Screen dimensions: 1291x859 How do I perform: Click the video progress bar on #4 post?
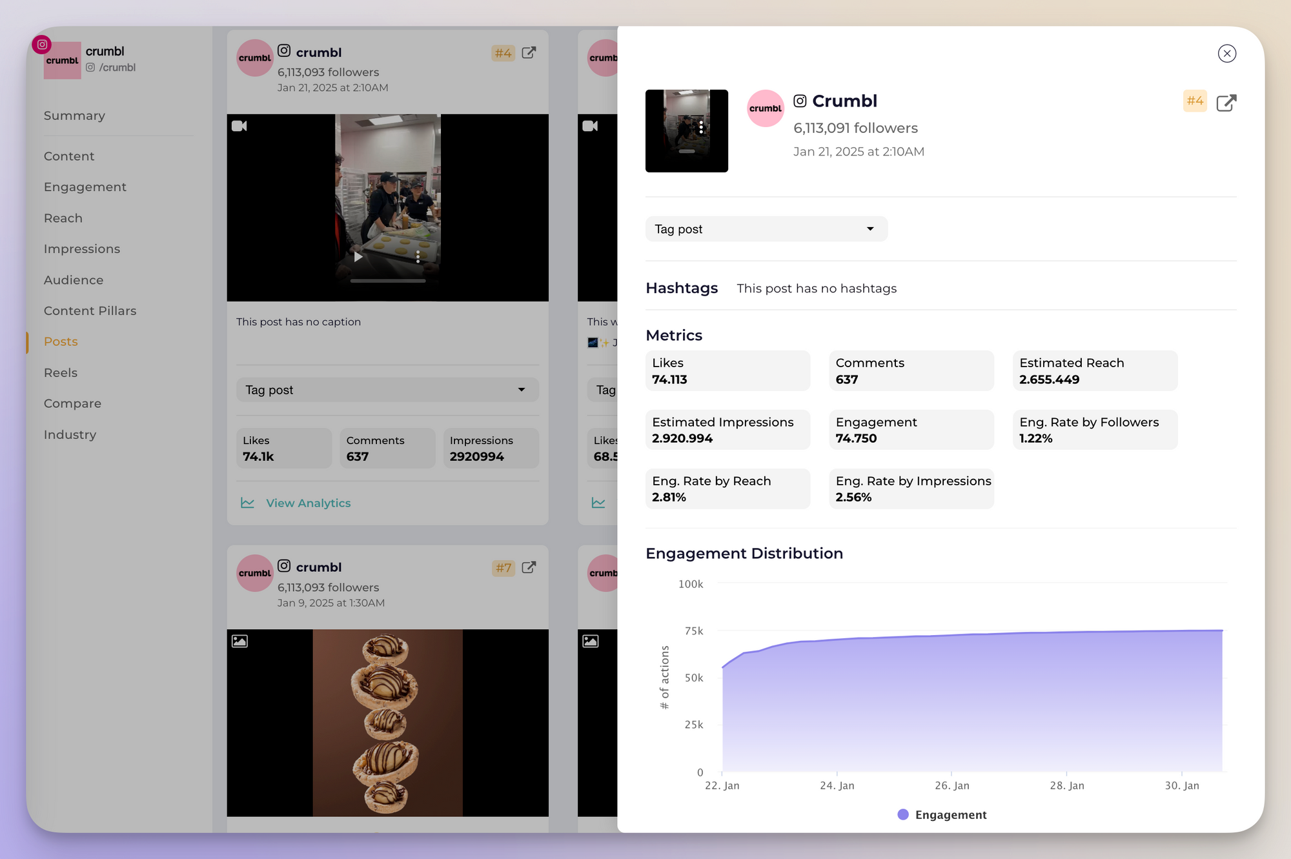387,281
